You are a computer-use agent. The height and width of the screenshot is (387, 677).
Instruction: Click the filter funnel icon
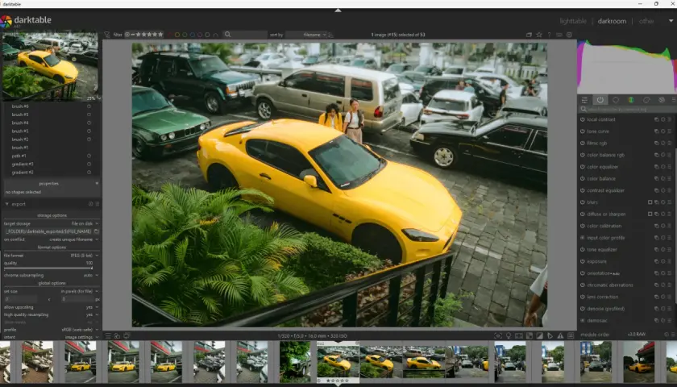click(x=107, y=35)
